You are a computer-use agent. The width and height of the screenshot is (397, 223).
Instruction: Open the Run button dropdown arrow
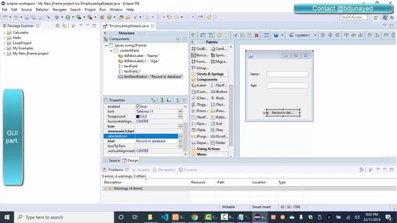click(73, 17)
